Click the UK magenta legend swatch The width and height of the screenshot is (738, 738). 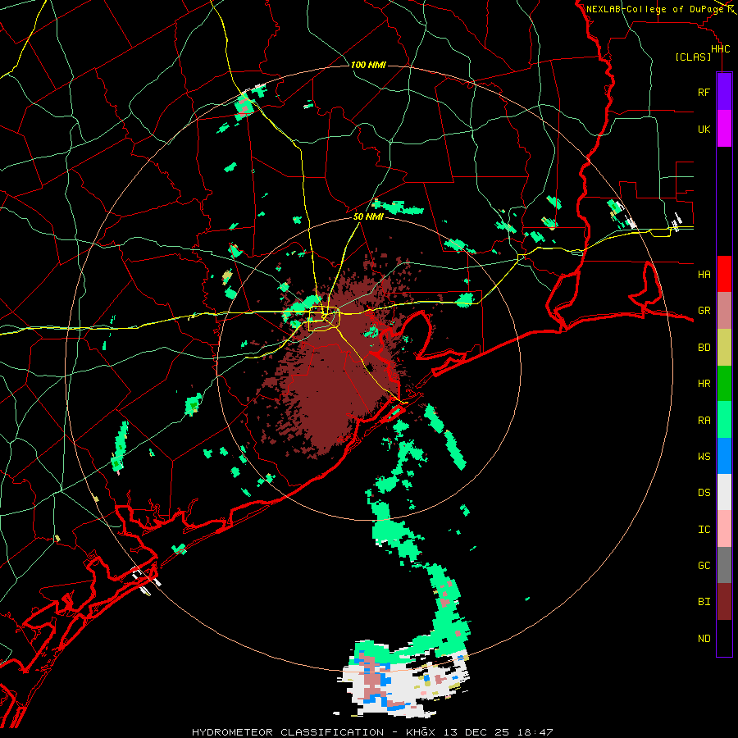(724, 129)
